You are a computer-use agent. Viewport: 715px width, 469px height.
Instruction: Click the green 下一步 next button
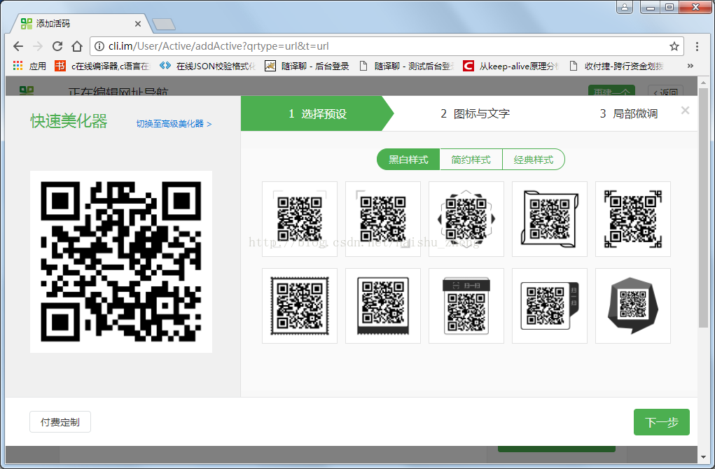point(661,422)
